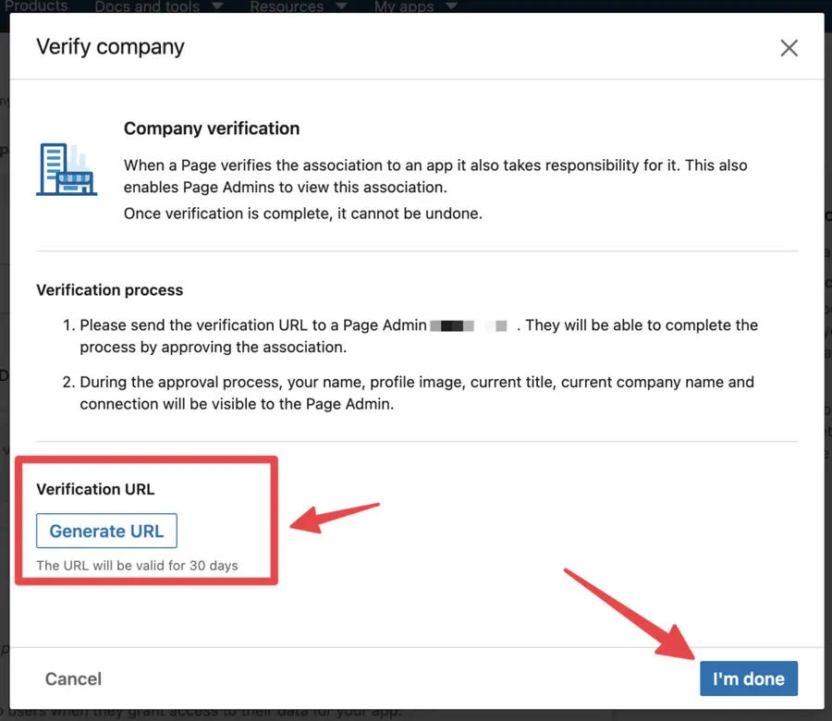Click the X icon on the Verify company modal
Image resolution: width=832 pixels, height=721 pixels.
coord(789,47)
